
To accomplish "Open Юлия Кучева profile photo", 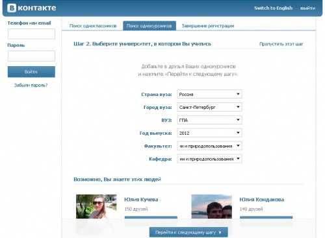I will pyautogui.click(x=96, y=206).
